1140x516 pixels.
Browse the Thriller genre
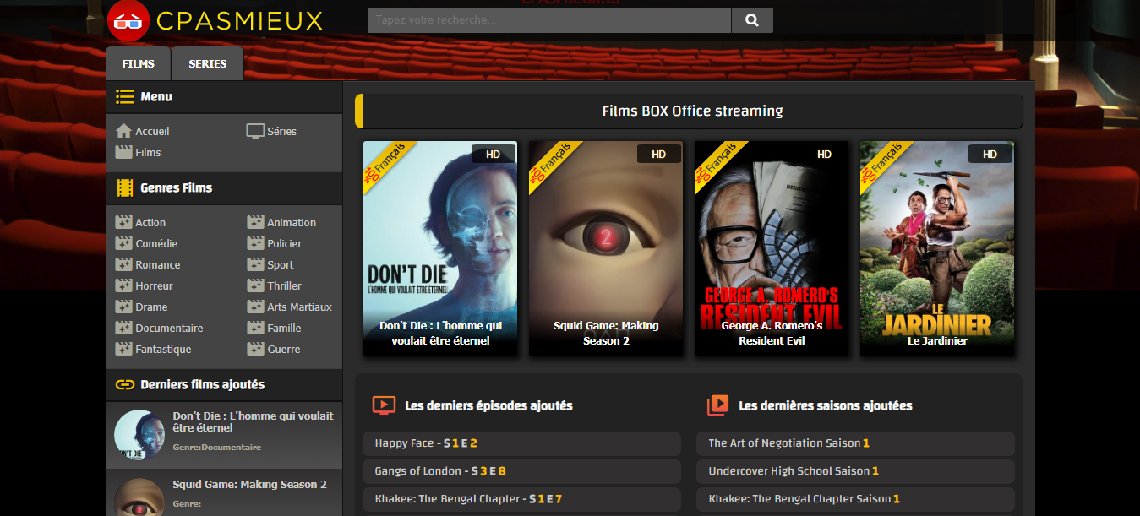tap(284, 285)
